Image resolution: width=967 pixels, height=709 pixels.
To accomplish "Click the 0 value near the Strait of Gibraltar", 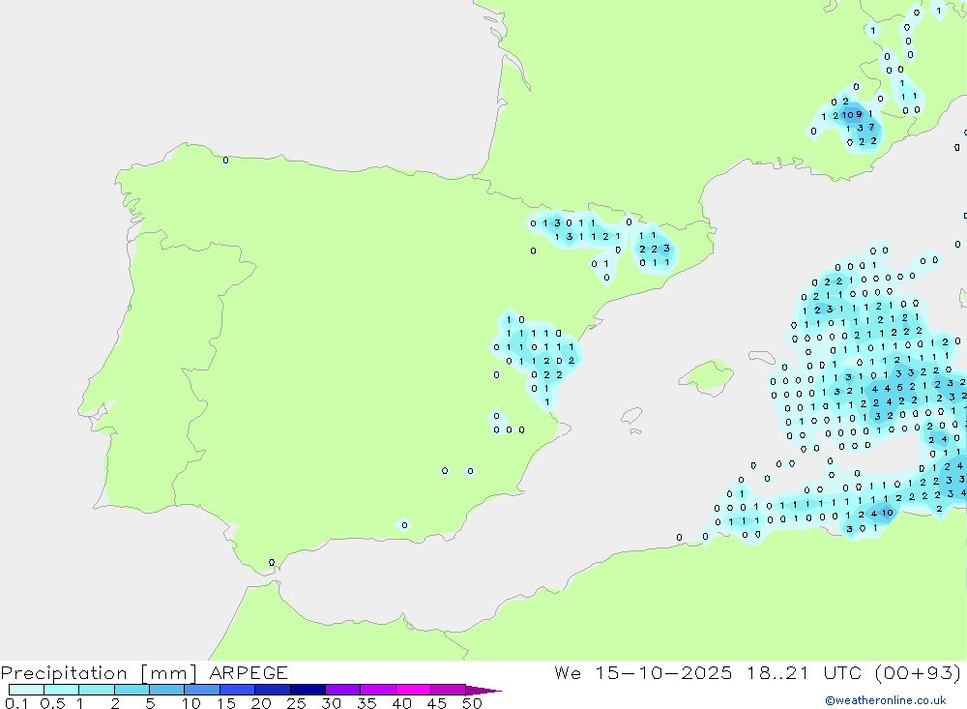I will pyautogui.click(x=272, y=562).
